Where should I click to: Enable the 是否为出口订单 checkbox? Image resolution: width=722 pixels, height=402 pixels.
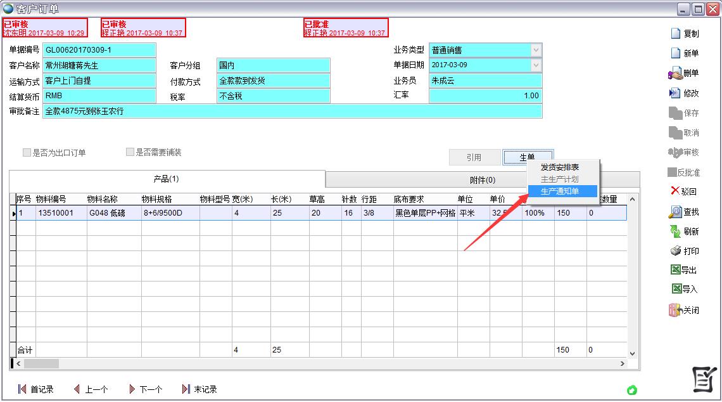26,152
